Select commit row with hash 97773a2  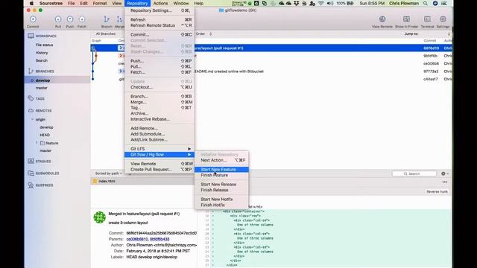(271, 71)
